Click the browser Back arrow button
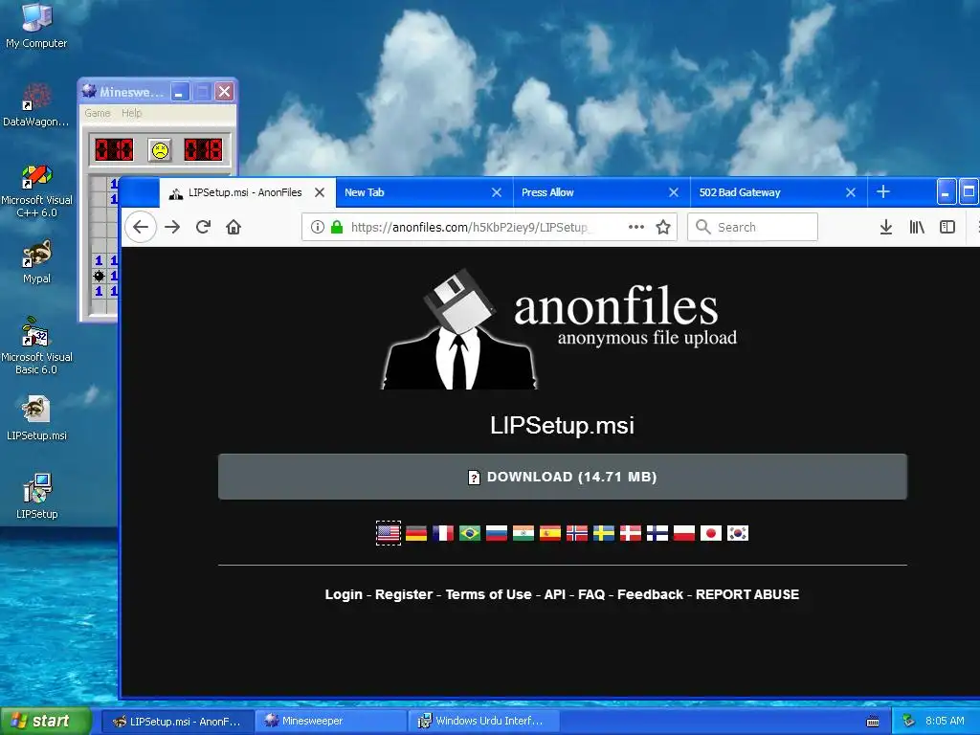The image size is (980, 735). click(141, 227)
